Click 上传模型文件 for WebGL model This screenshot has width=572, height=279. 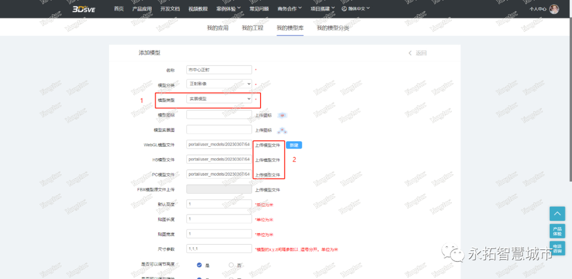[x=267, y=145]
